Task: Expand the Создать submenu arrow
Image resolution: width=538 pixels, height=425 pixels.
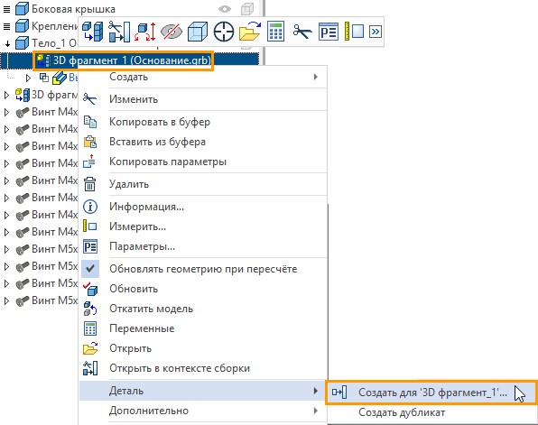Action: [x=316, y=77]
